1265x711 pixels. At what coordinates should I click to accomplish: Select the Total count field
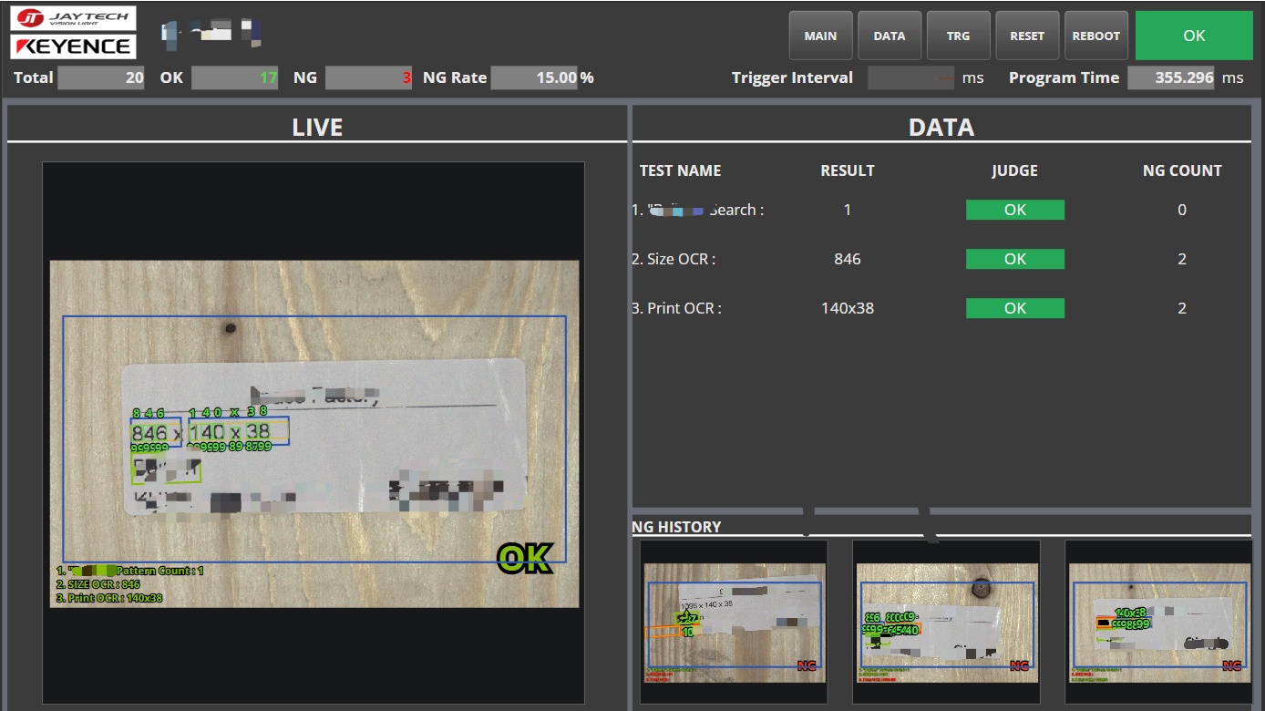pyautogui.click(x=101, y=77)
